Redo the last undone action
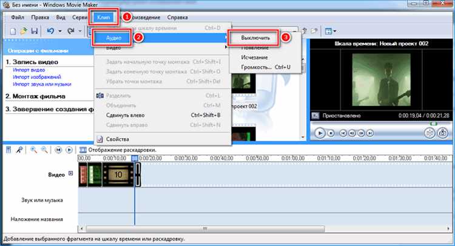 coord(71,31)
